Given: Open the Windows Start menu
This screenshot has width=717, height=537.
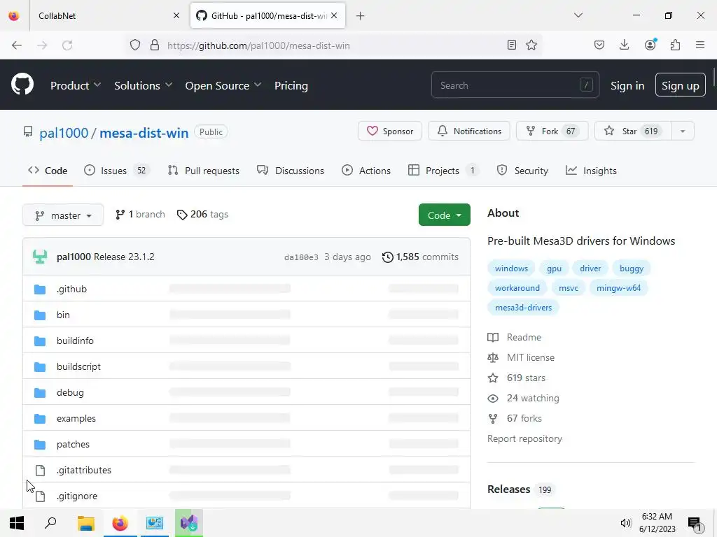Looking at the screenshot, I should [x=17, y=523].
